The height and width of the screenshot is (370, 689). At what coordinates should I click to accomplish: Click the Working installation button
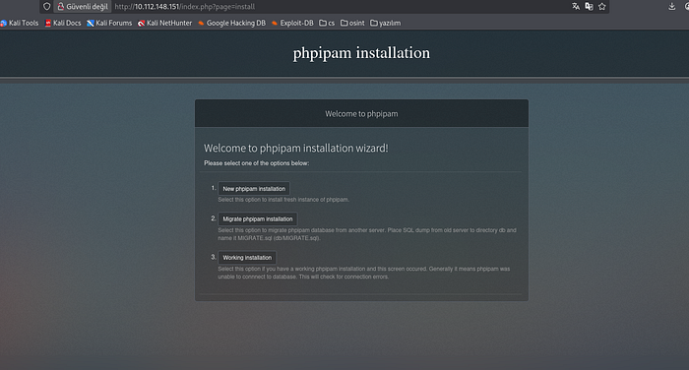pyautogui.click(x=247, y=258)
